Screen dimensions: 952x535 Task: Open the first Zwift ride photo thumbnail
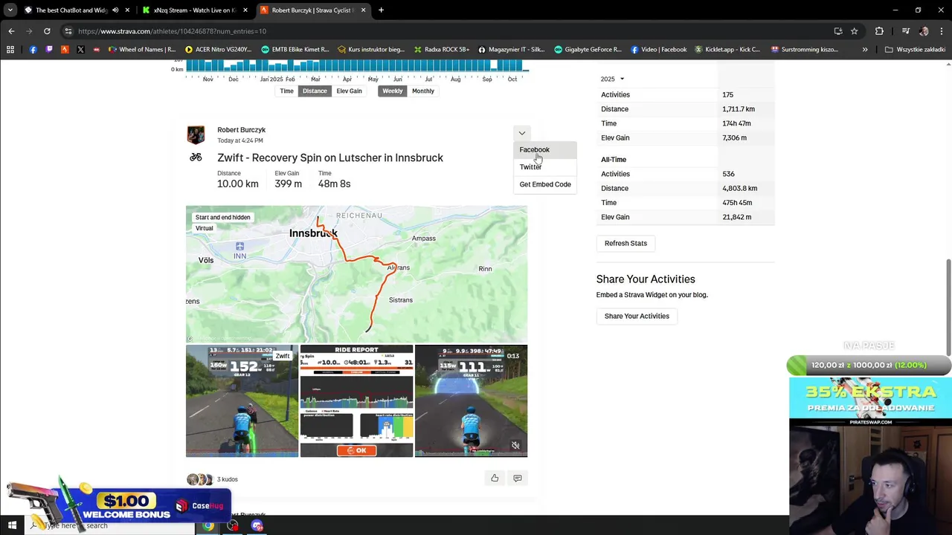[242, 401]
